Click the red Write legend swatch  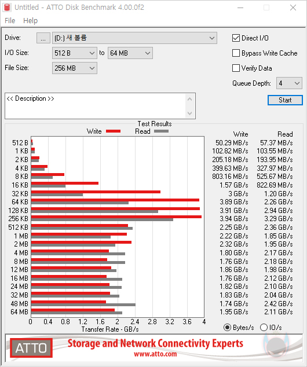pos(113,131)
